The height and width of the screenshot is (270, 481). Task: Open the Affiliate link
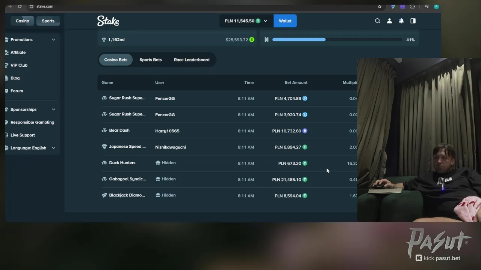18,52
